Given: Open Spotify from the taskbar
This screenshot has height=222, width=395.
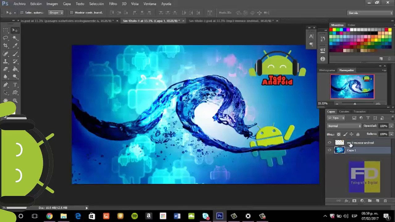Looking at the screenshot, I should click(x=135, y=216).
